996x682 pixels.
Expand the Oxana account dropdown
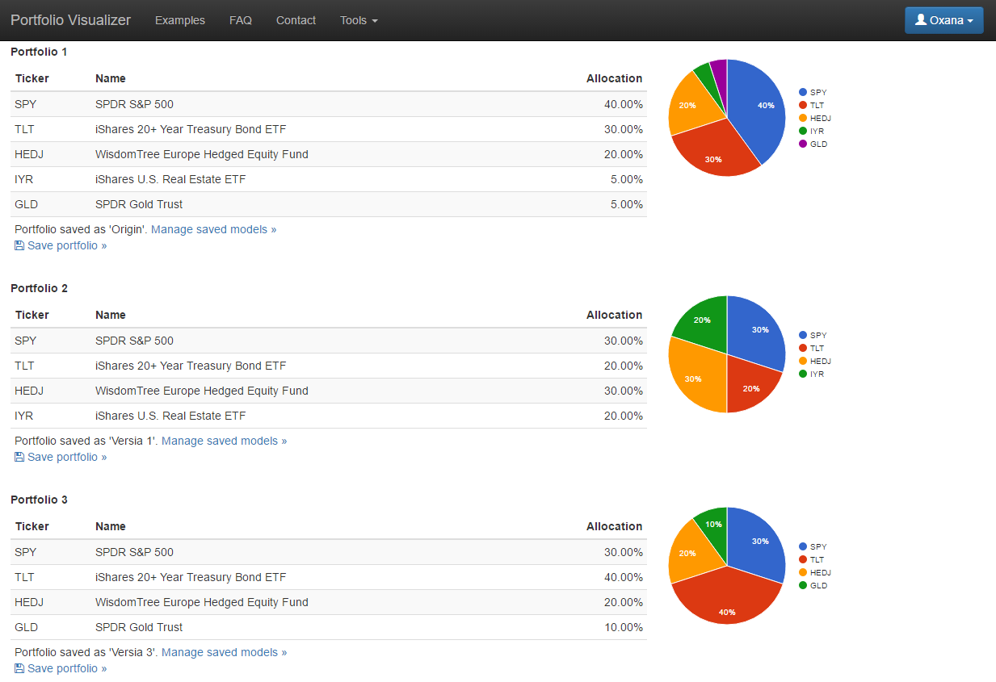pos(943,20)
